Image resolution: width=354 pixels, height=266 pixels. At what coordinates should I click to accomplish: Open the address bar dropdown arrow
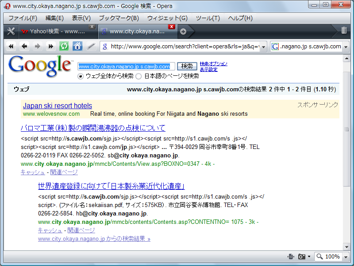(x=263, y=47)
